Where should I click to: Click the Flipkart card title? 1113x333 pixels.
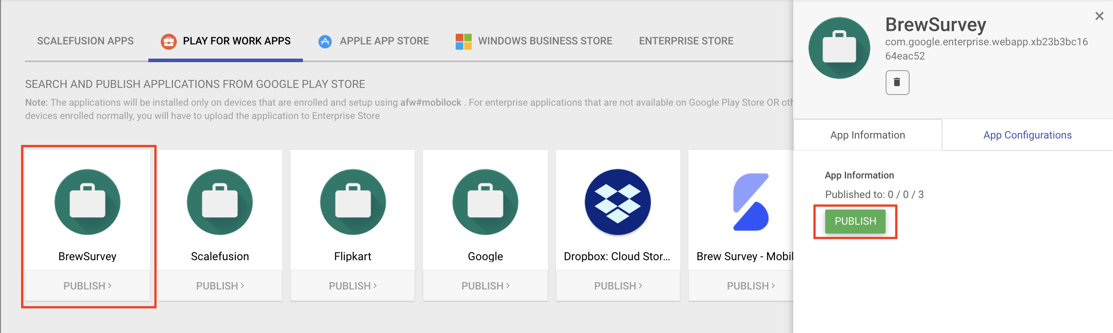pyautogui.click(x=353, y=256)
